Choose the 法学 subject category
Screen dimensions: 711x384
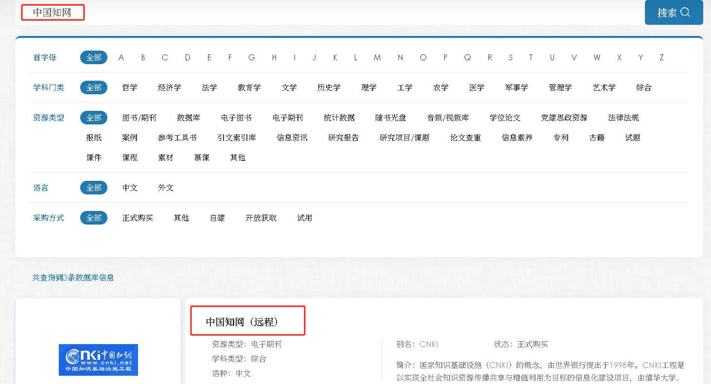click(x=209, y=87)
